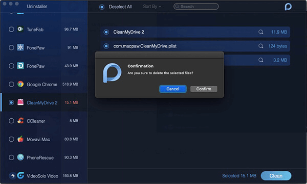The width and height of the screenshot is (307, 184).
Task: Select the VideoSolo Video back-arrow radio
Action: [x=12, y=176]
